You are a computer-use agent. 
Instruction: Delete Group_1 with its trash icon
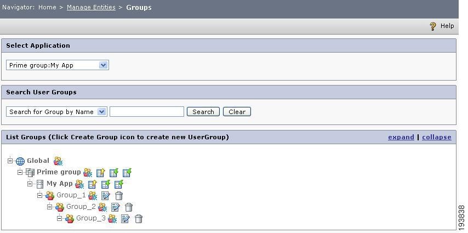119,196
